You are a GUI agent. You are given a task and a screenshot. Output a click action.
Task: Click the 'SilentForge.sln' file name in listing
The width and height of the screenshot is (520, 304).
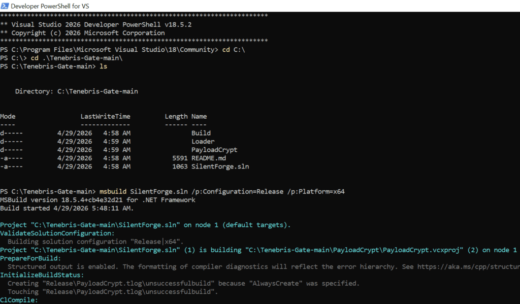[220, 166]
